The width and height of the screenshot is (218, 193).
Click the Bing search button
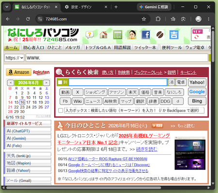197,101
